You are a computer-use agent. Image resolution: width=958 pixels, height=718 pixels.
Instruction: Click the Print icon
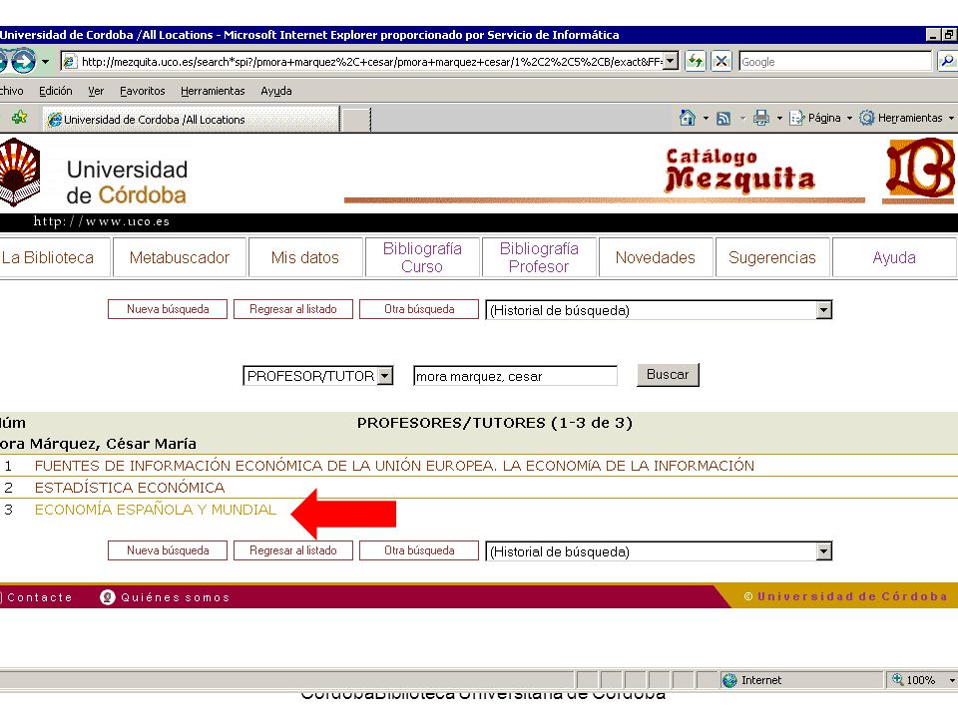(x=760, y=118)
